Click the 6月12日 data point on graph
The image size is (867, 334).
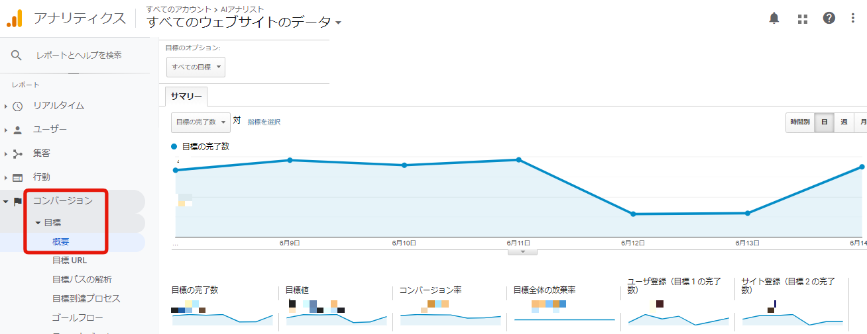[x=633, y=214]
